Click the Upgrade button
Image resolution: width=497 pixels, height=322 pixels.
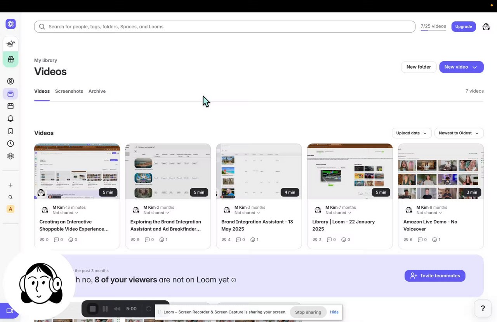pyautogui.click(x=464, y=26)
